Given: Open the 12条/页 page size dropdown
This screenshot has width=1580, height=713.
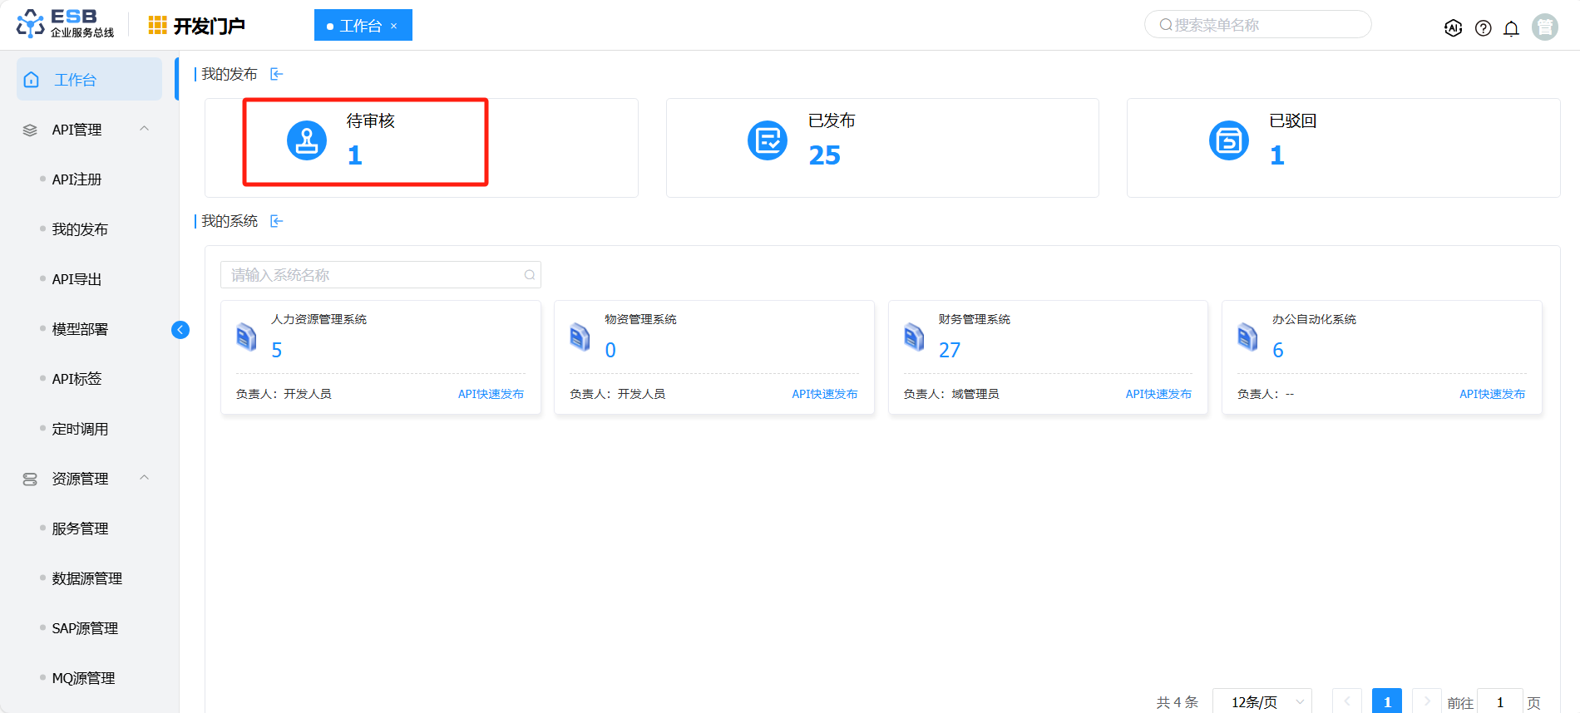Looking at the screenshot, I should click(x=1262, y=701).
